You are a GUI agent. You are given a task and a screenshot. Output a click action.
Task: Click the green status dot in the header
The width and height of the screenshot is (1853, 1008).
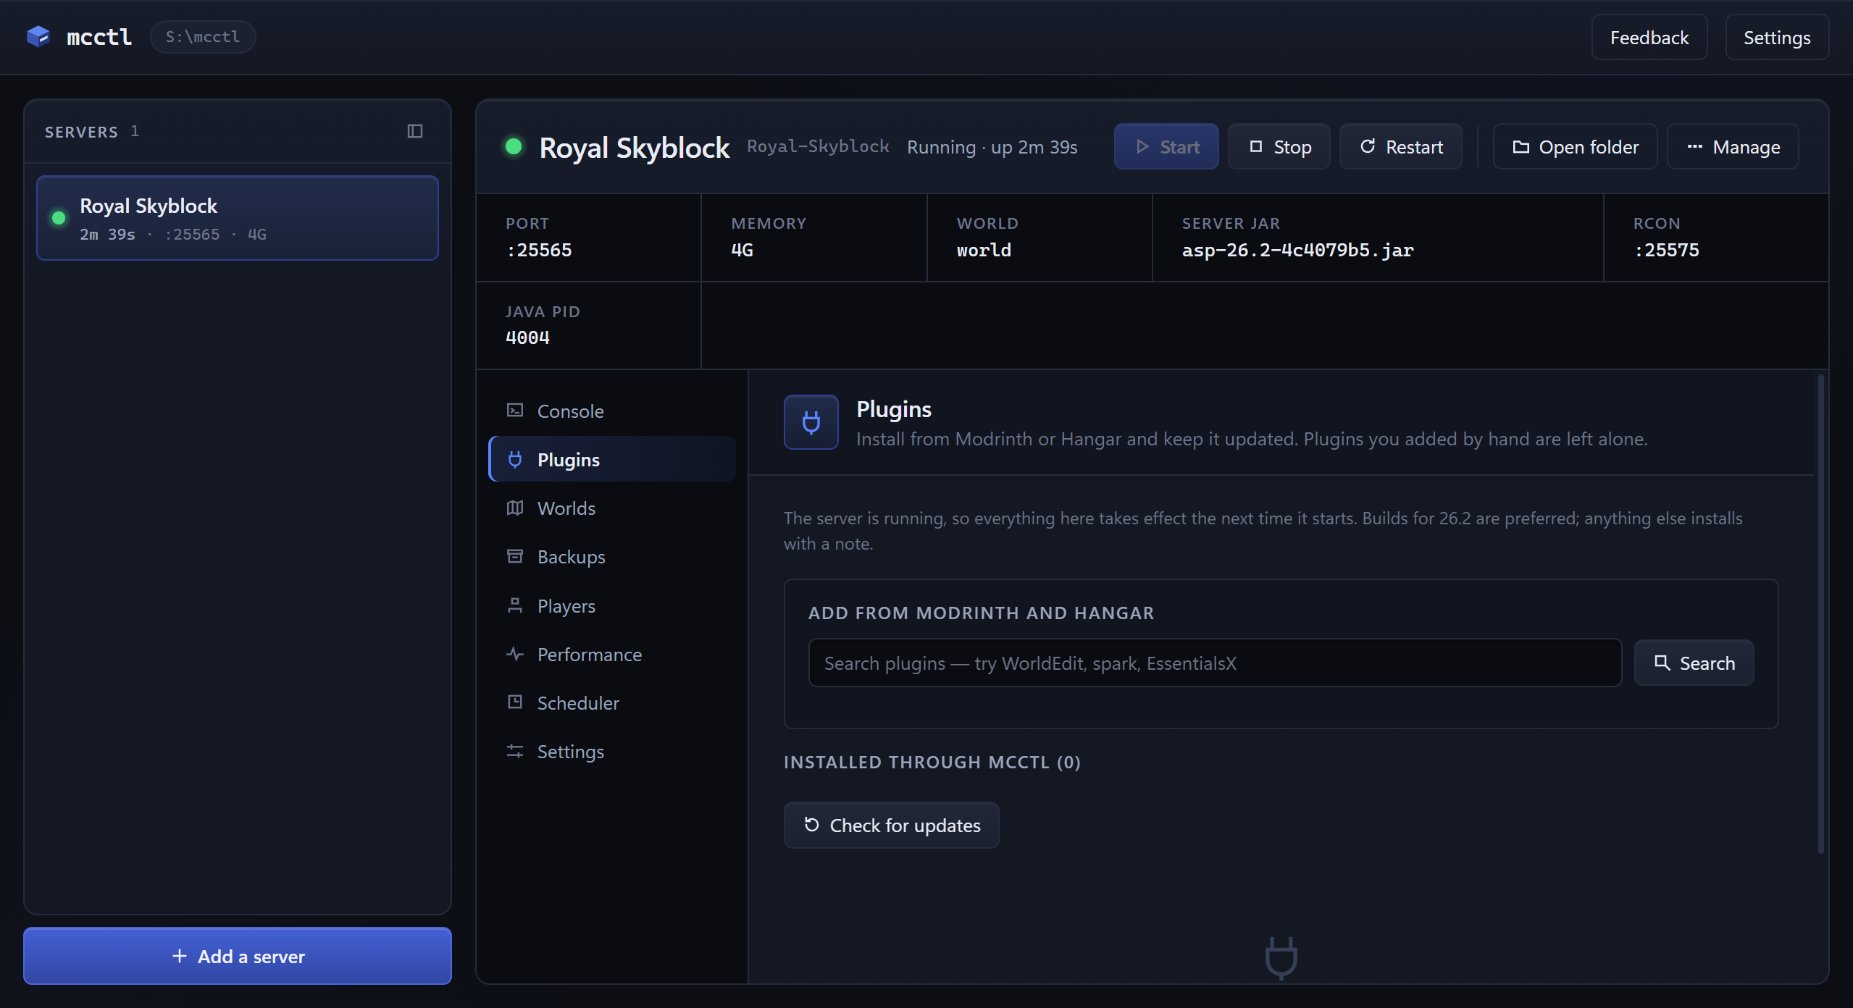[514, 146]
